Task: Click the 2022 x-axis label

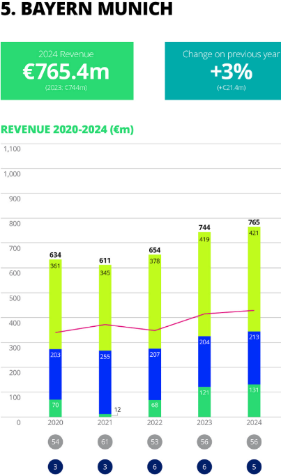Action: (155, 422)
